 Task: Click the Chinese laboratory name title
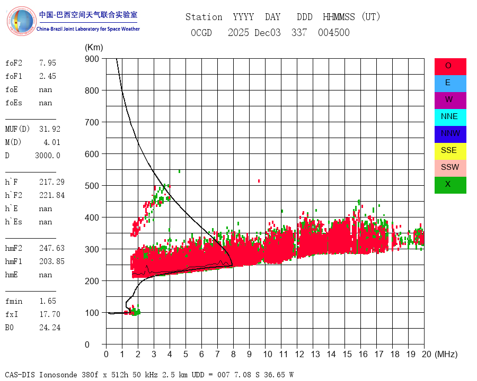point(88,15)
